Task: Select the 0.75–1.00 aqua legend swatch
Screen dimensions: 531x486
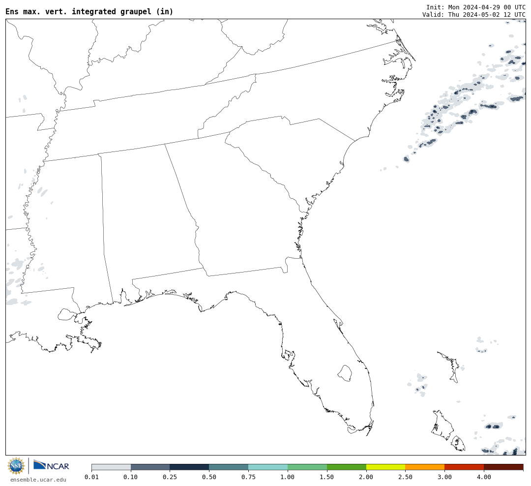Action: [268, 467]
